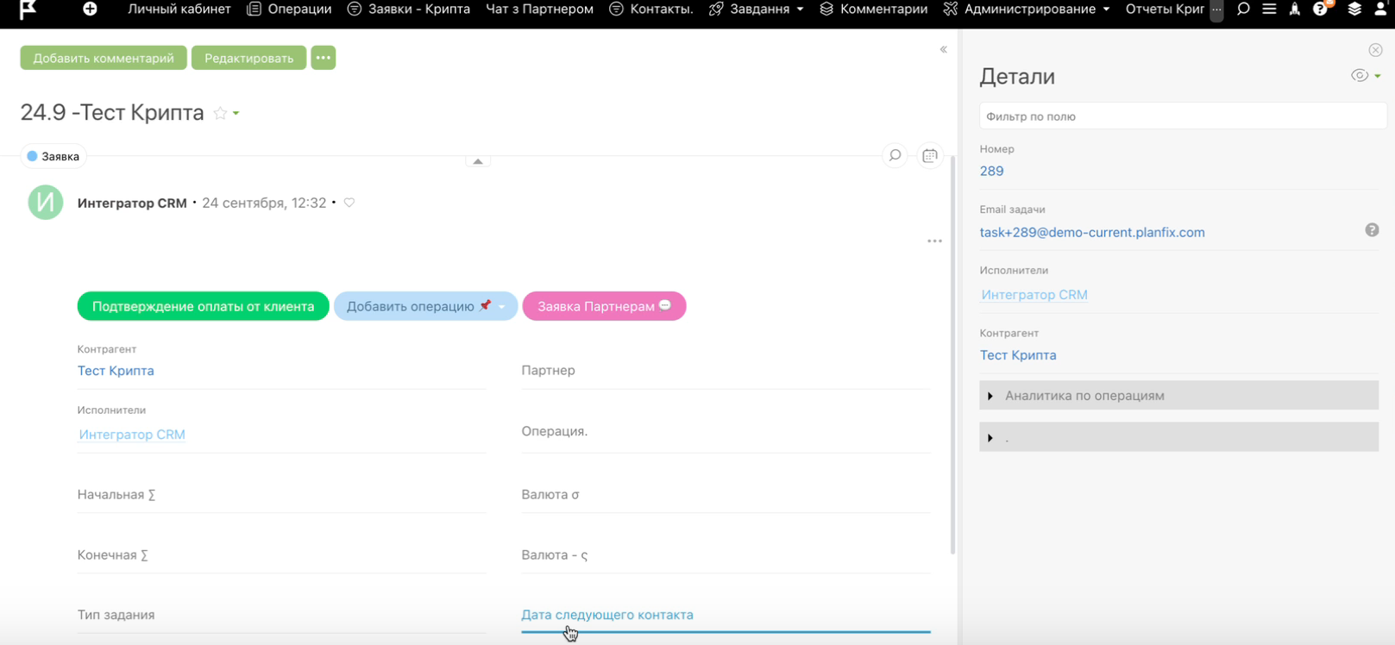1395x645 pixels.
Task: Search comments with the feed magnifier icon
Action: pos(895,156)
